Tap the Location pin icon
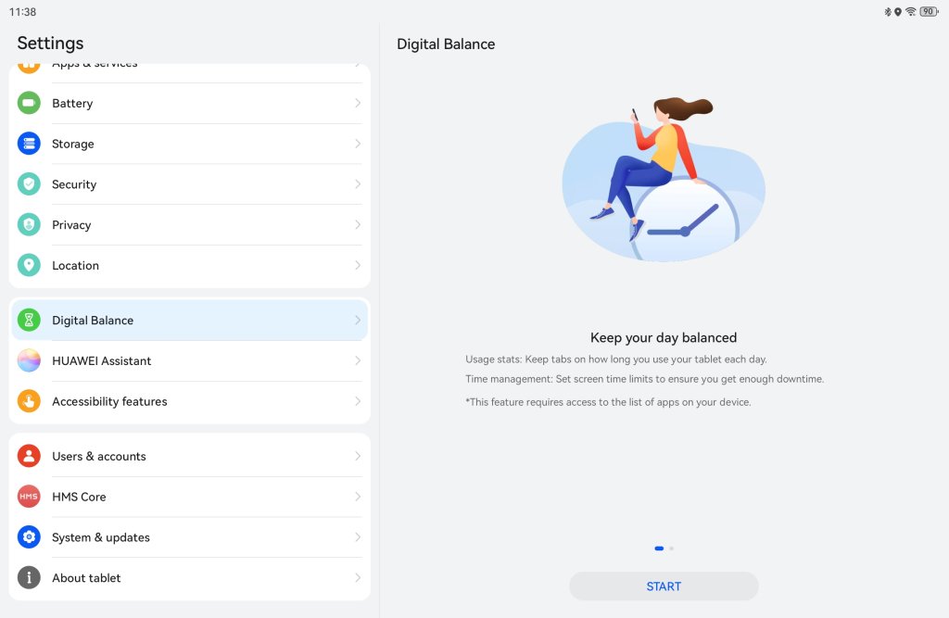The image size is (949, 618). (29, 265)
